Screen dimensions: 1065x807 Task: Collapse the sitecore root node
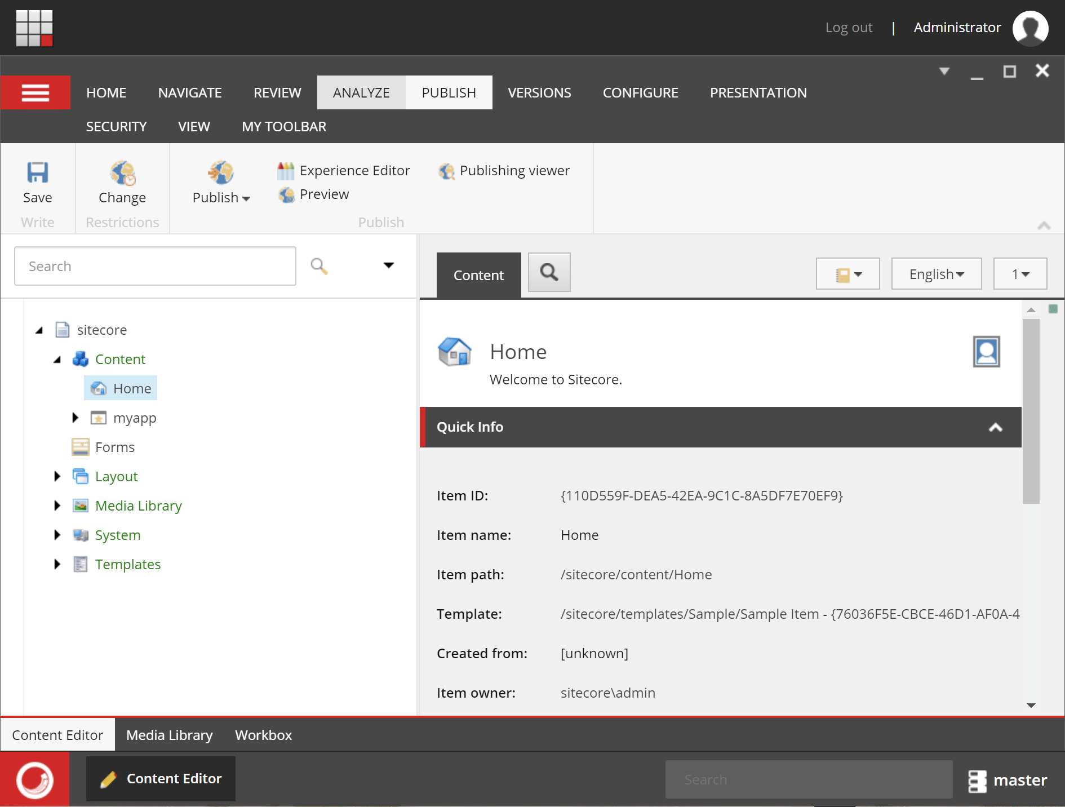[x=39, y=330]
